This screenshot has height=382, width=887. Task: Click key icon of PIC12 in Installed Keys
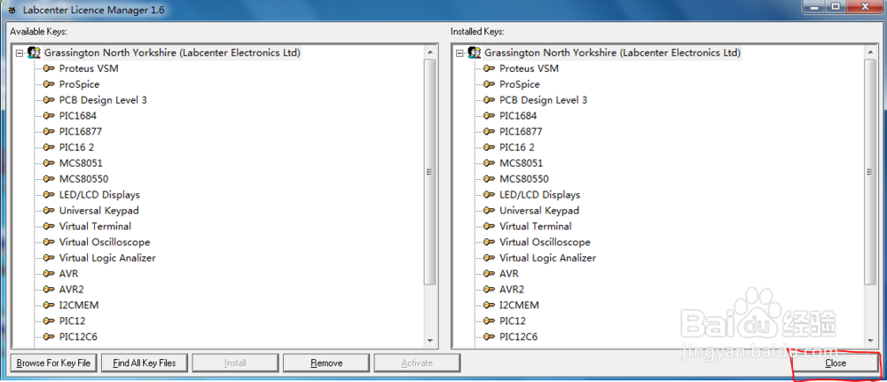[x=489, y=321]
